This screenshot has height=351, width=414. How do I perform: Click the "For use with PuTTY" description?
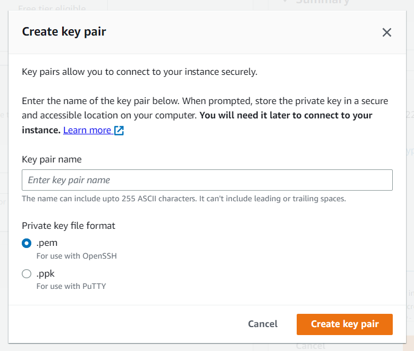tap(71, 286)
